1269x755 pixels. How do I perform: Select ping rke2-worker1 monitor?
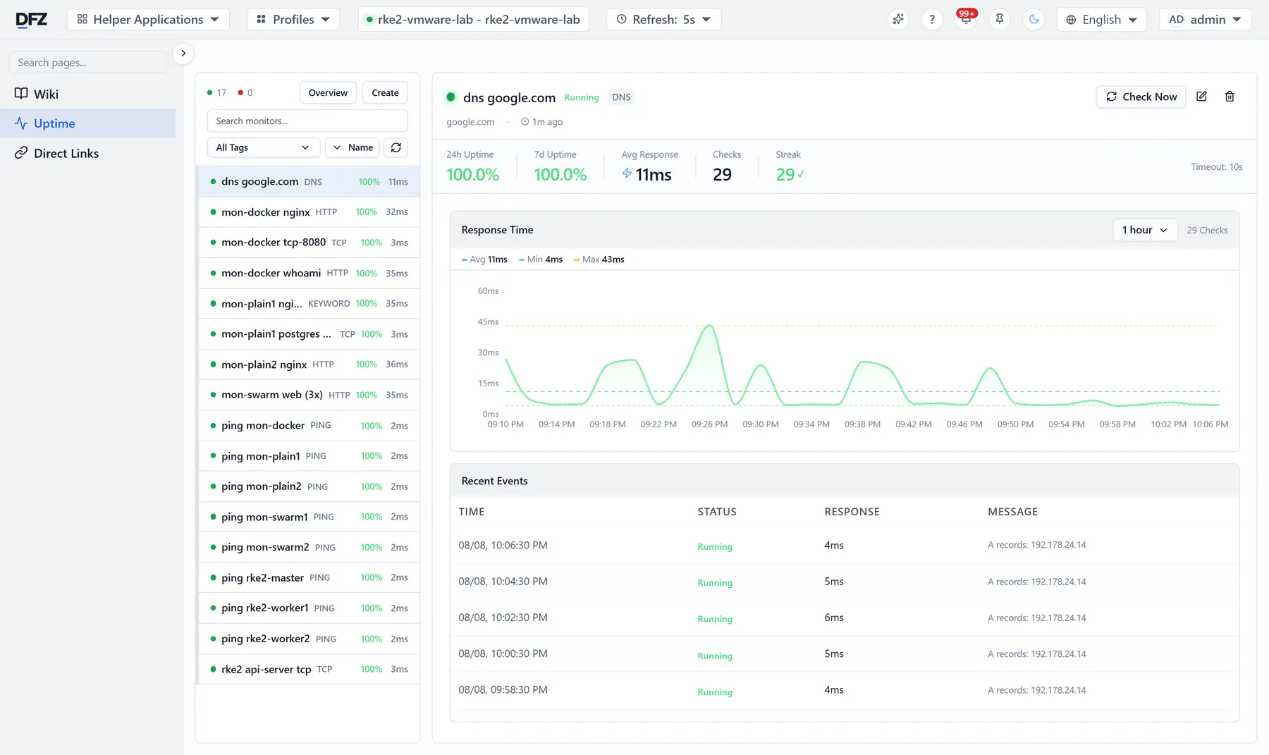point(308,608)
